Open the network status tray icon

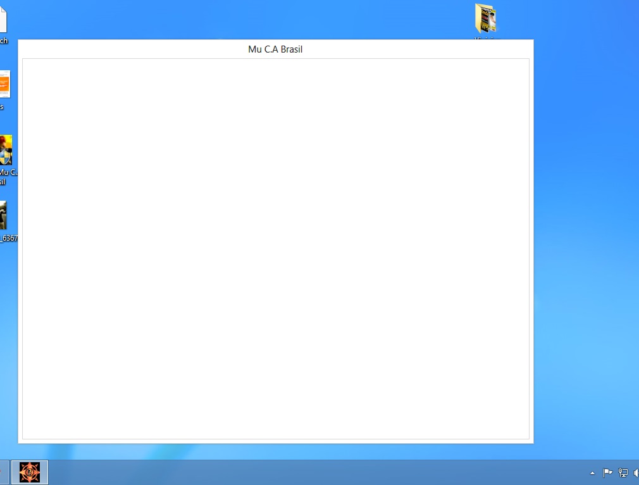pos(623,472)
